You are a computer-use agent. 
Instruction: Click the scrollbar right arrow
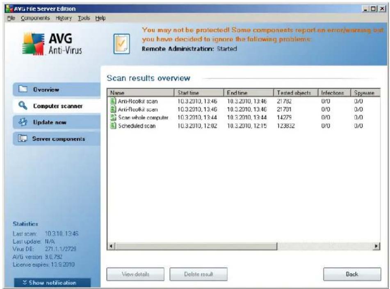tap(376, 246)
